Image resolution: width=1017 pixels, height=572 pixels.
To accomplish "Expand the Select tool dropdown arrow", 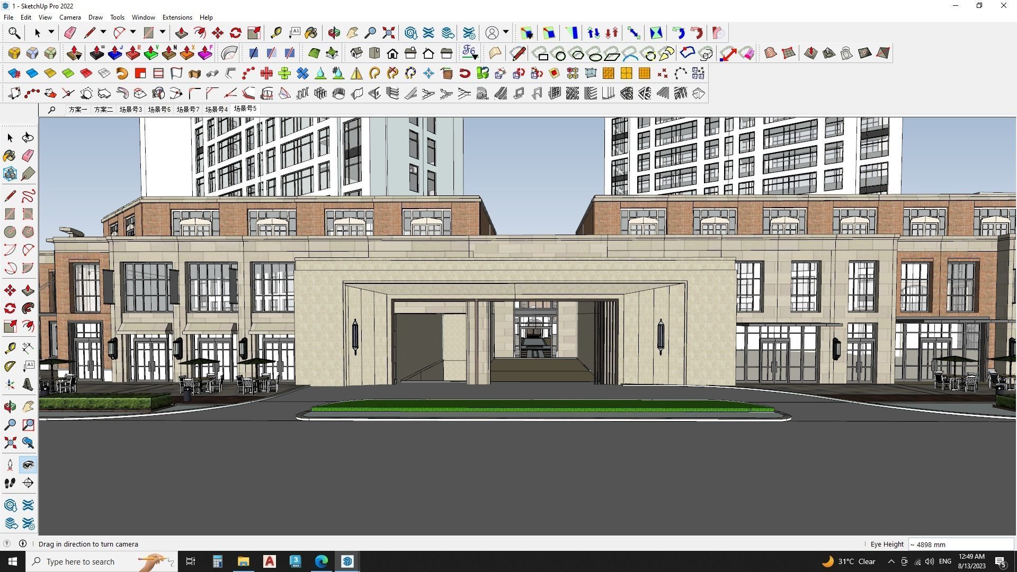I will point(51,32).
